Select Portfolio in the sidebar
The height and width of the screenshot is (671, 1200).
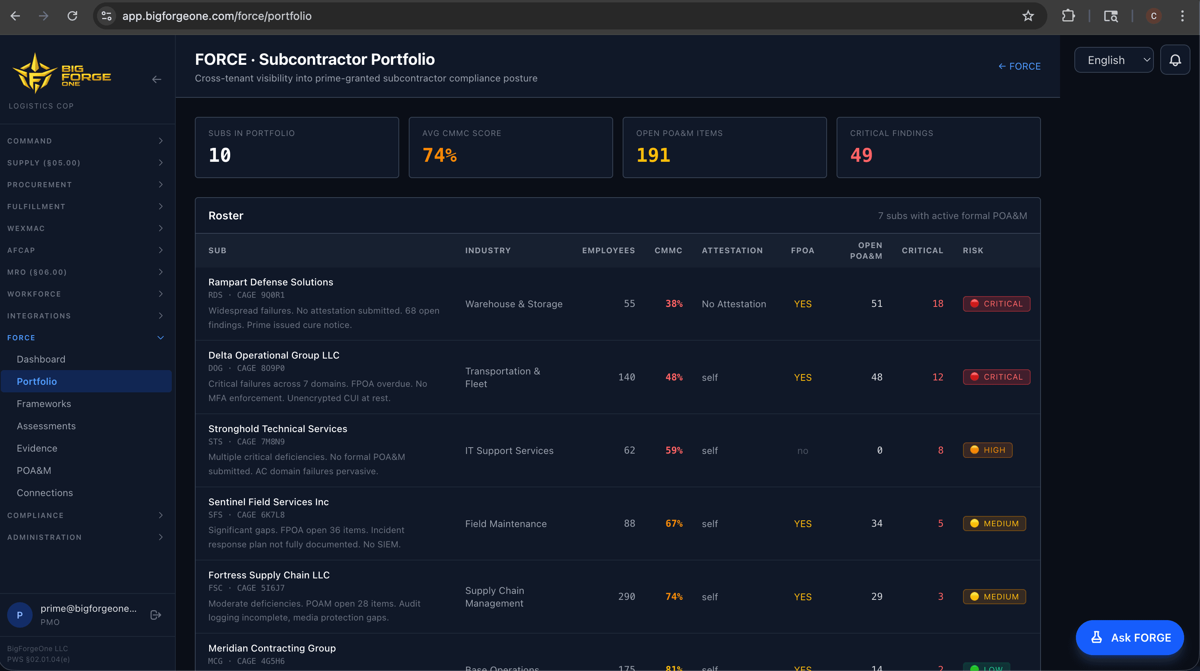click(x=86, y=381)
